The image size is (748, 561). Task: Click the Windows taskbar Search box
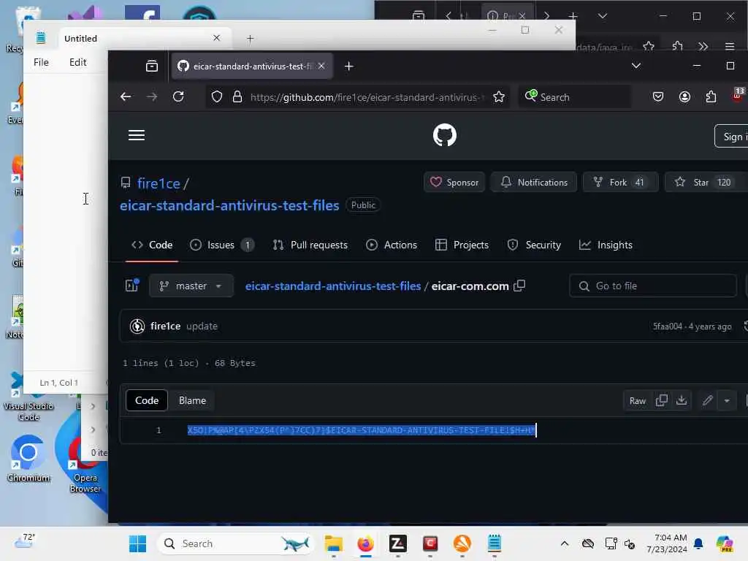click(236, 543)
